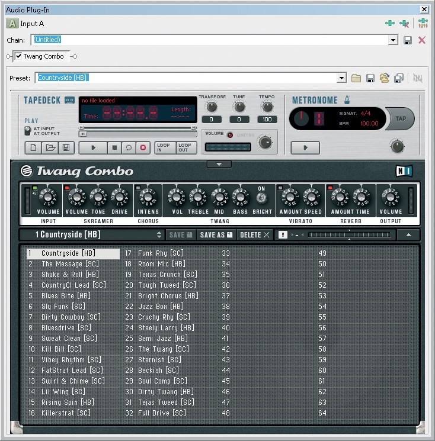Click the metronome signature 4/4

(366, 113)
